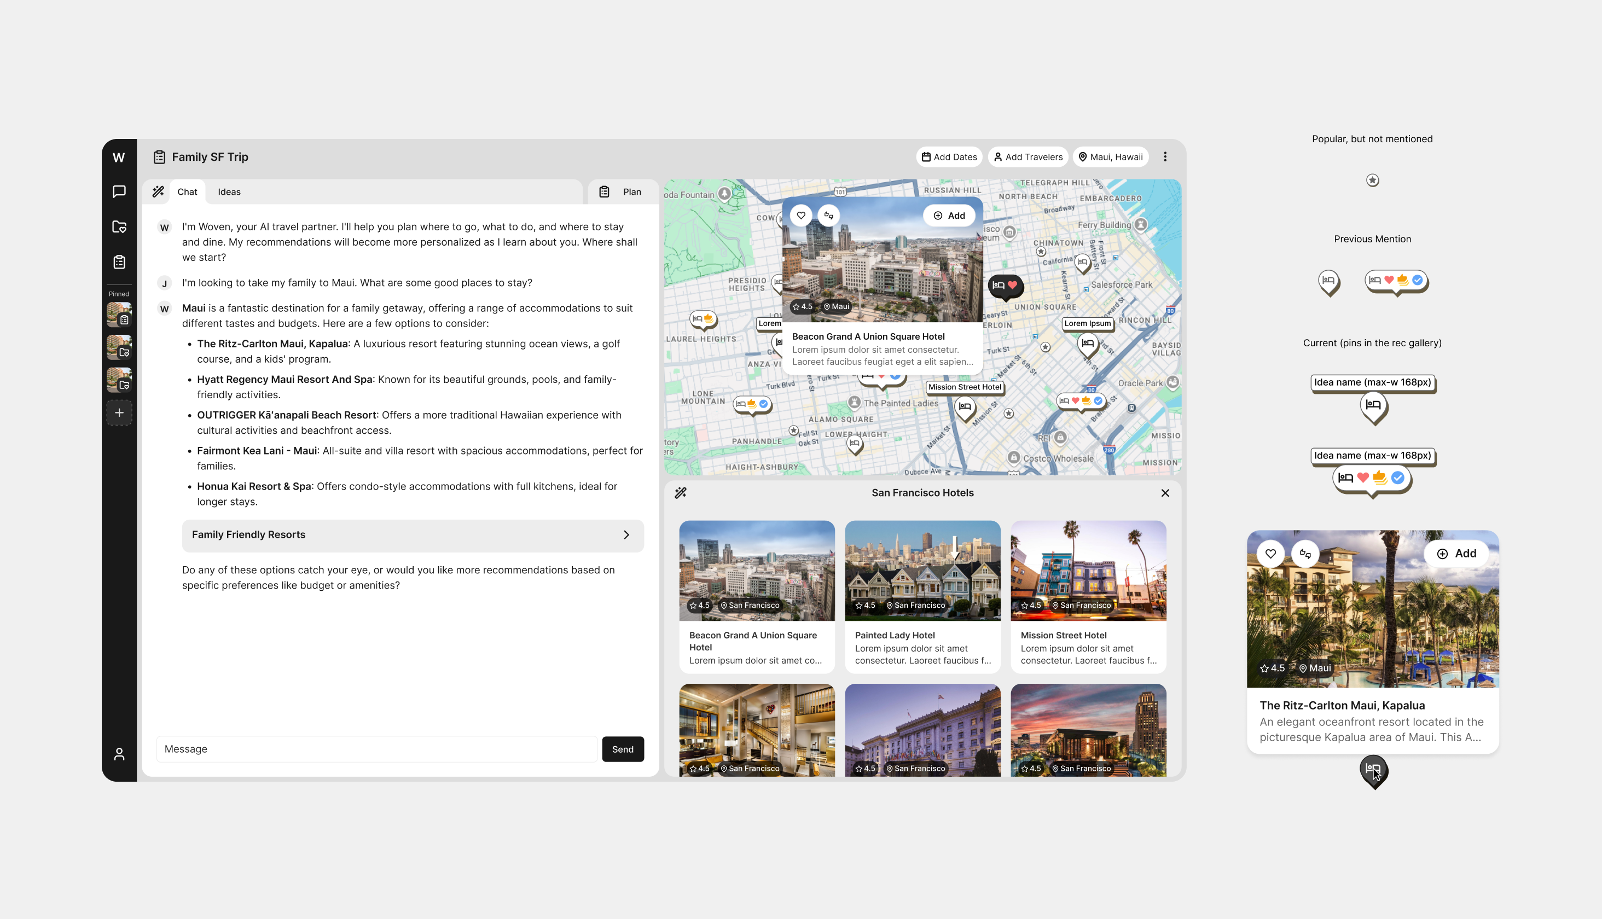Click Add on the Ritz-Carlton Maui card

(1456, 554)
